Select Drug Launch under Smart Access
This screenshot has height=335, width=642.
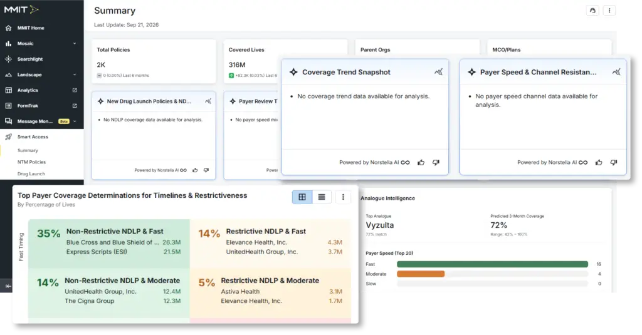click(x=31, y=174)
